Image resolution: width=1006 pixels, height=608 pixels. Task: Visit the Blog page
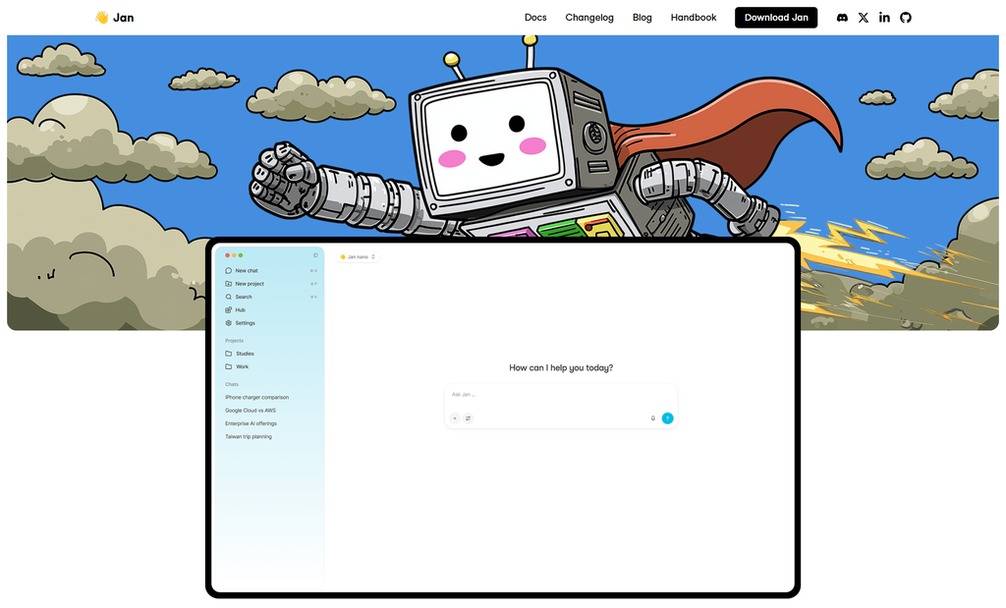coord(643,18)
